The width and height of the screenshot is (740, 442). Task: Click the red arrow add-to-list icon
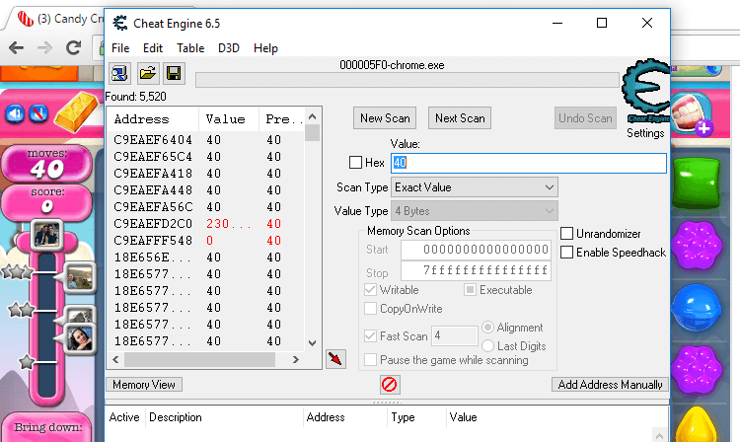(335, 359)
